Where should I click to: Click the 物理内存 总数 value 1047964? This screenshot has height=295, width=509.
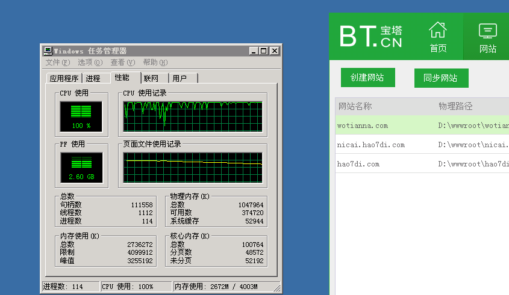[x=251, y=205]
